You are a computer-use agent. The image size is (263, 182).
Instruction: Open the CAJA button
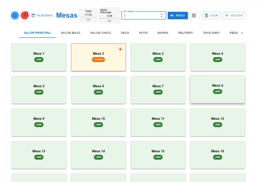(212, 15)
